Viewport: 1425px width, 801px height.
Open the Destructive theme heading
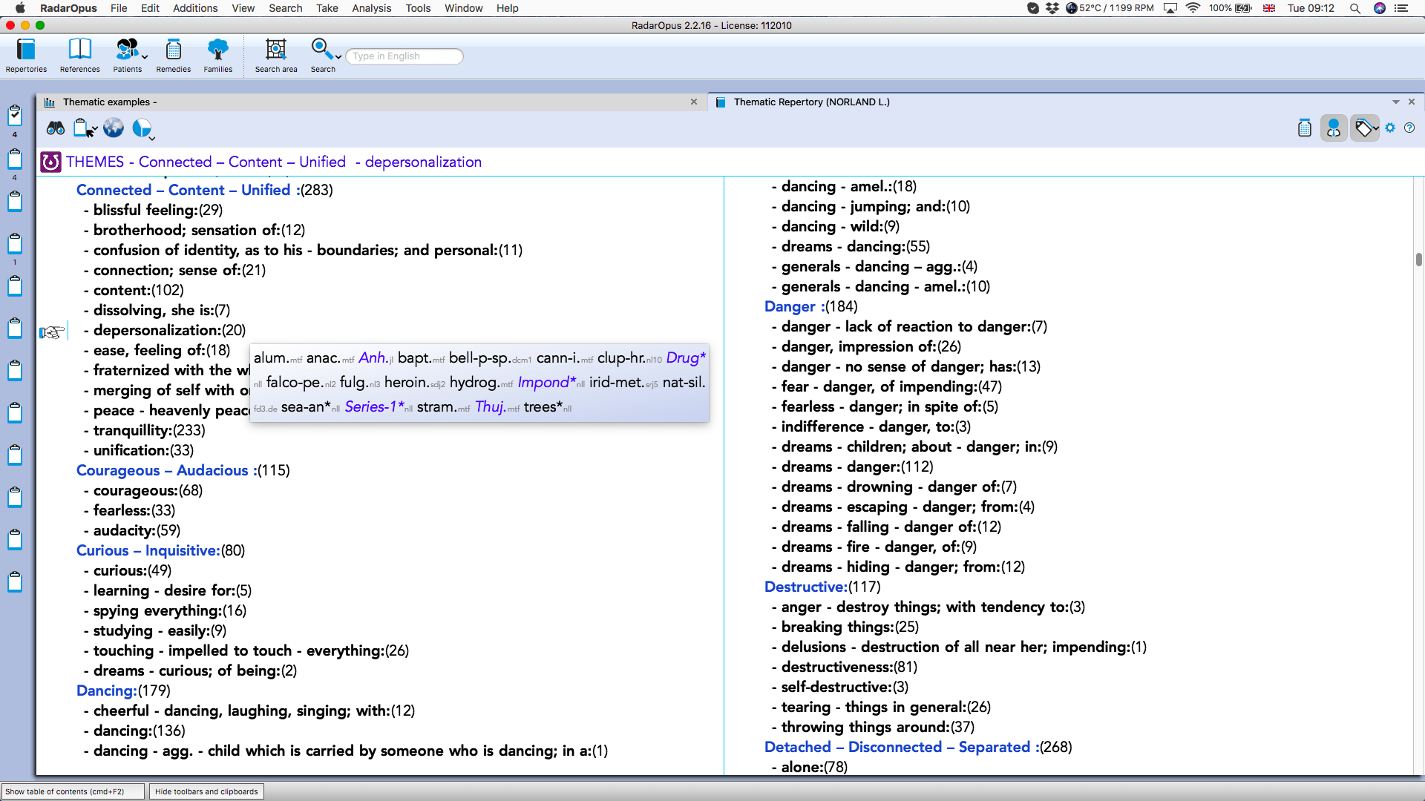pos(806,587)
